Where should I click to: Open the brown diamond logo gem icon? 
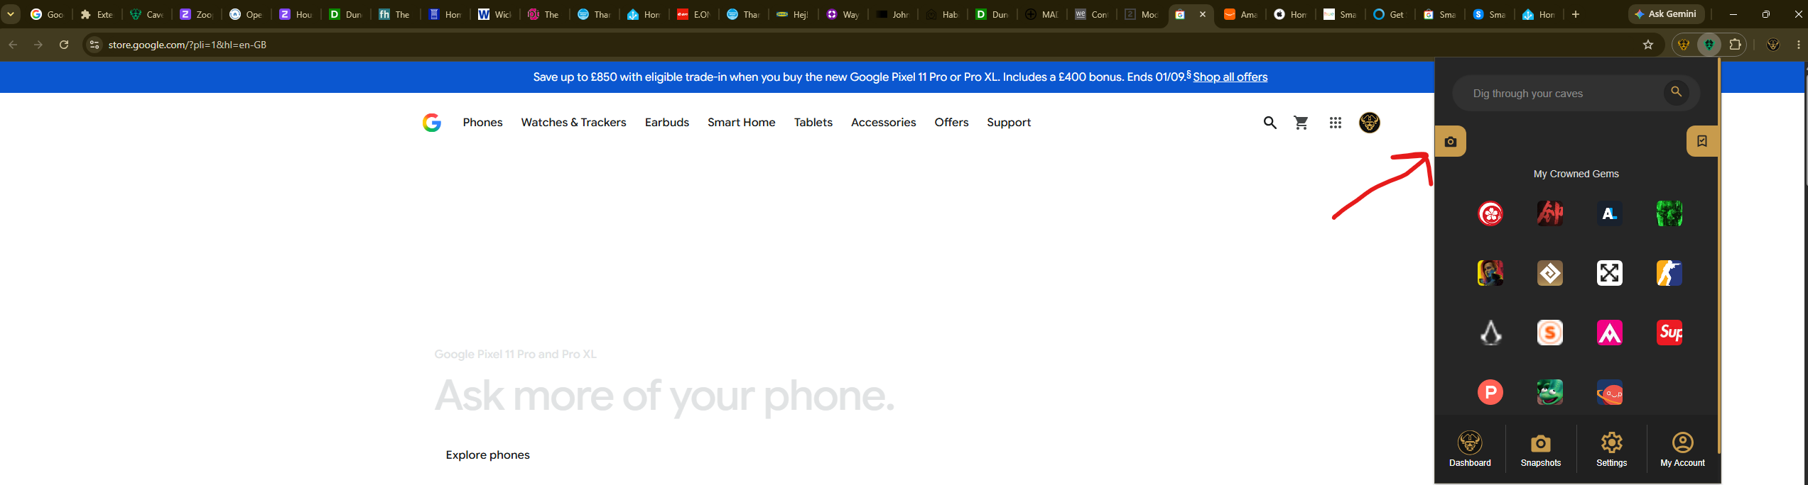[x=1550, y=273]
